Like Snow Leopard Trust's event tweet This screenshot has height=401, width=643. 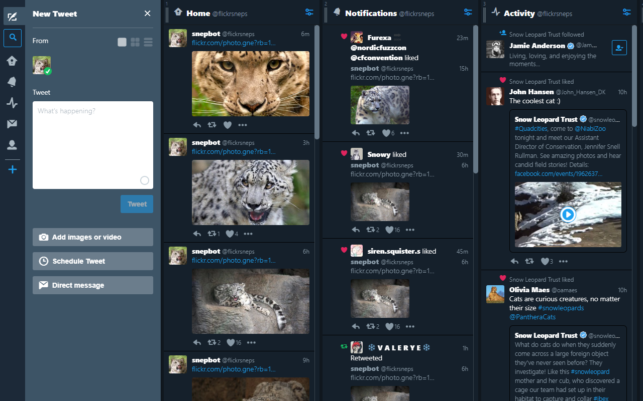(x=546, y=261)
